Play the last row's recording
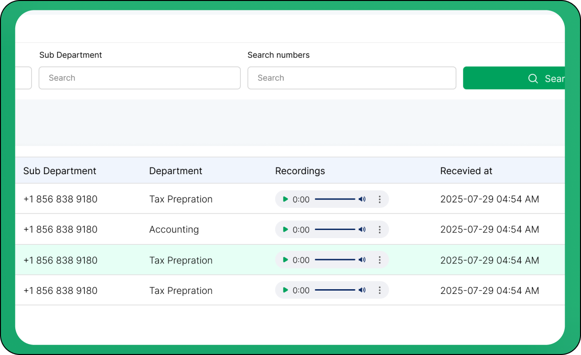Viewport: 581px width, 355px height. [285, 290]
